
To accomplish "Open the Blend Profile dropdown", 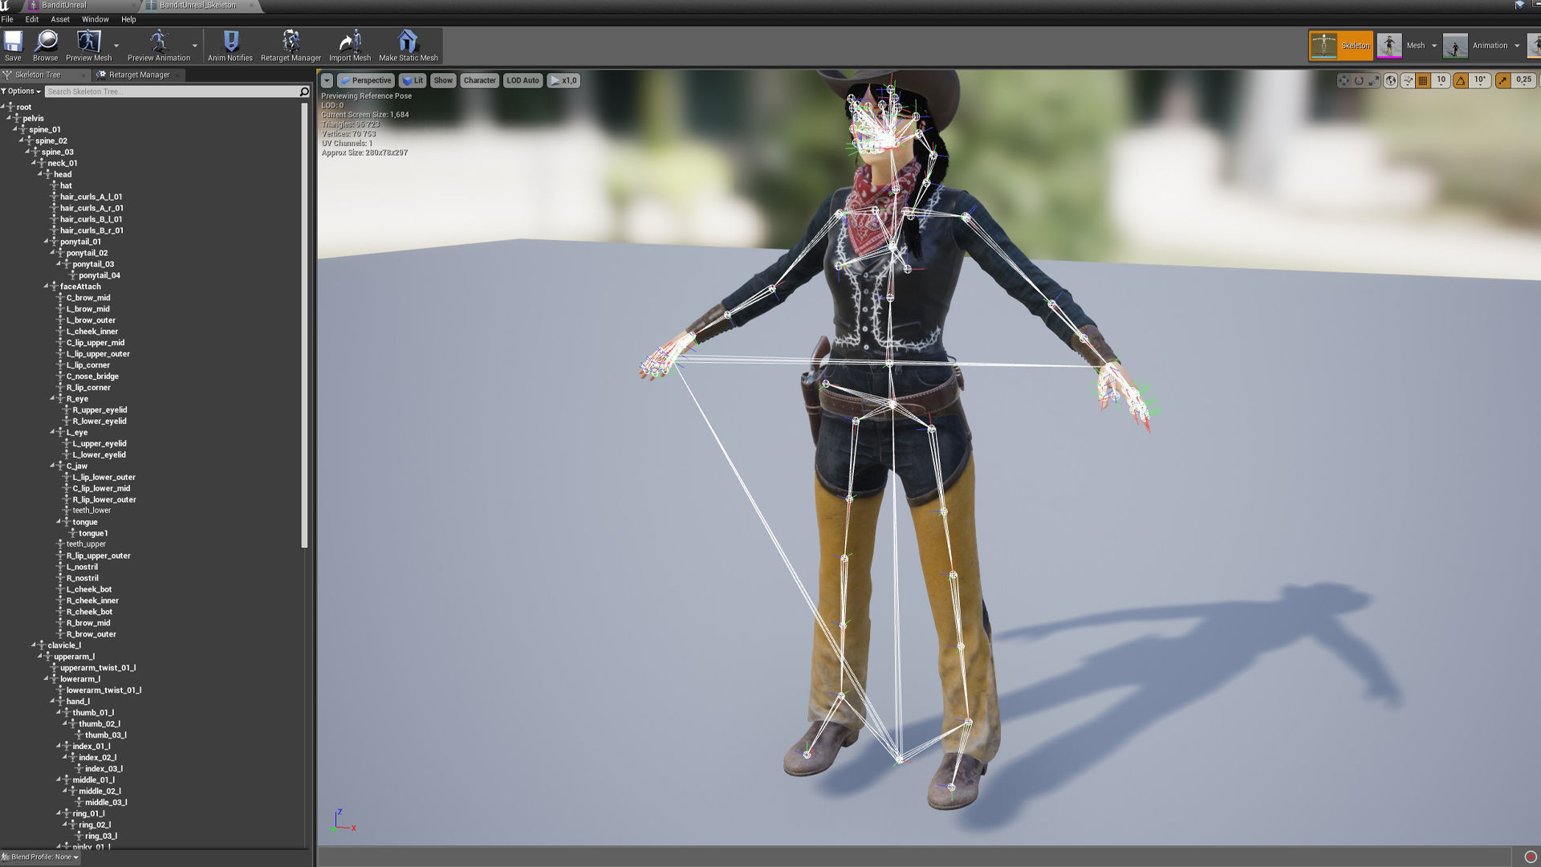I will click(42, 857).
